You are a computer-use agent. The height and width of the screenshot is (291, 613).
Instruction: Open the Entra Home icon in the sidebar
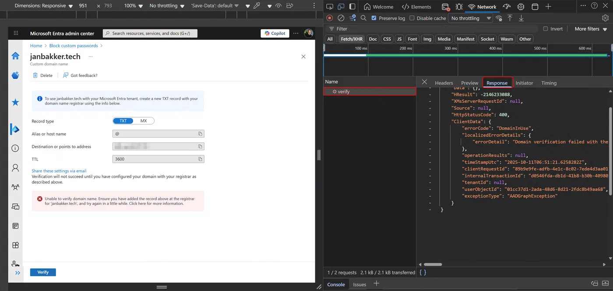[15, 56]
